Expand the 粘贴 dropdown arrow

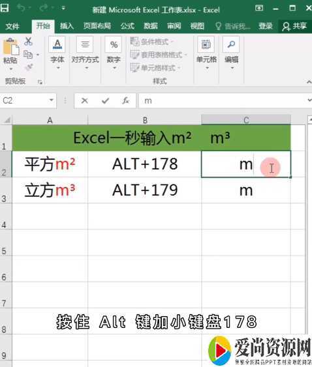click(x=10, y=69)
